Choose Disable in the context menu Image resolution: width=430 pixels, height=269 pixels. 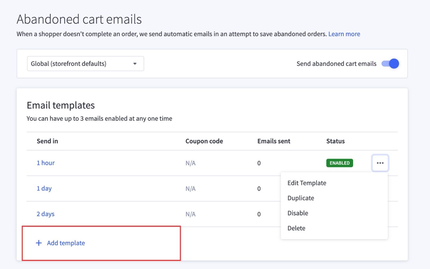(x=298, y=213)
